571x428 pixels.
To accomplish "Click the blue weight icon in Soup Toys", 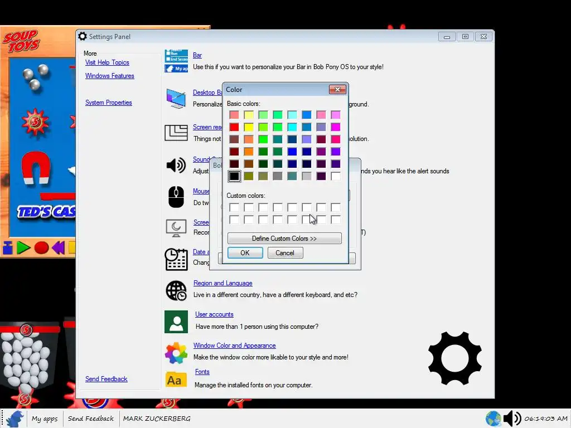I will point(8,248).
